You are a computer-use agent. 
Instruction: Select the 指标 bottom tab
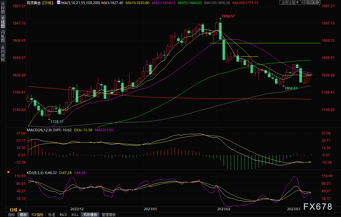(12, 215)
